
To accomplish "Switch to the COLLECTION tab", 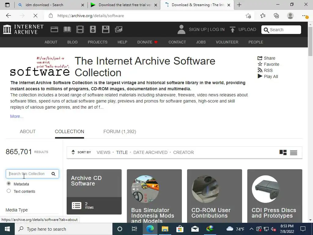I will tap(69, 132).
